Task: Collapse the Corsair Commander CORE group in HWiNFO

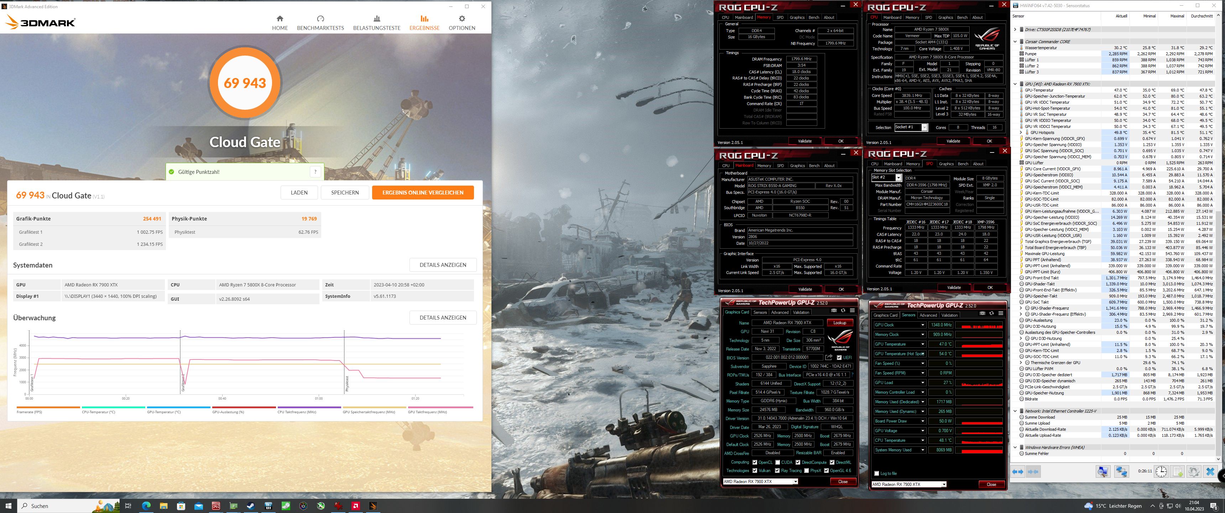Action: pos(1015,41)
